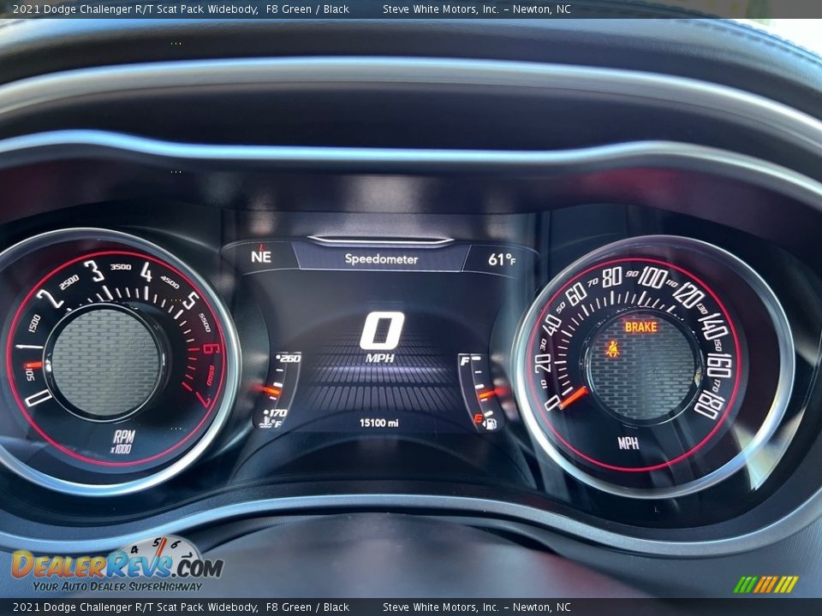Viewport: 822px width, 616px height.
Task: Click the Speedometer title label
Action: pyautogui.click(x=381, y=258)
